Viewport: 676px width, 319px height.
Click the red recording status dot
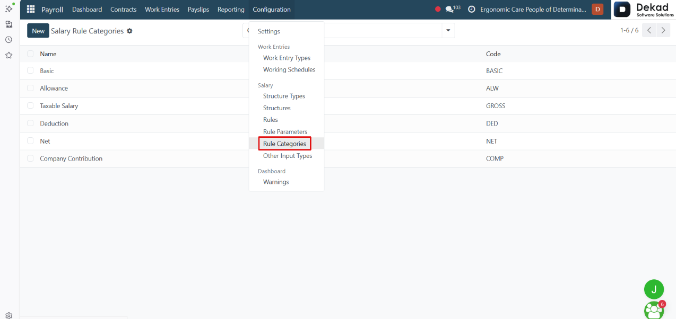(438, 10)
